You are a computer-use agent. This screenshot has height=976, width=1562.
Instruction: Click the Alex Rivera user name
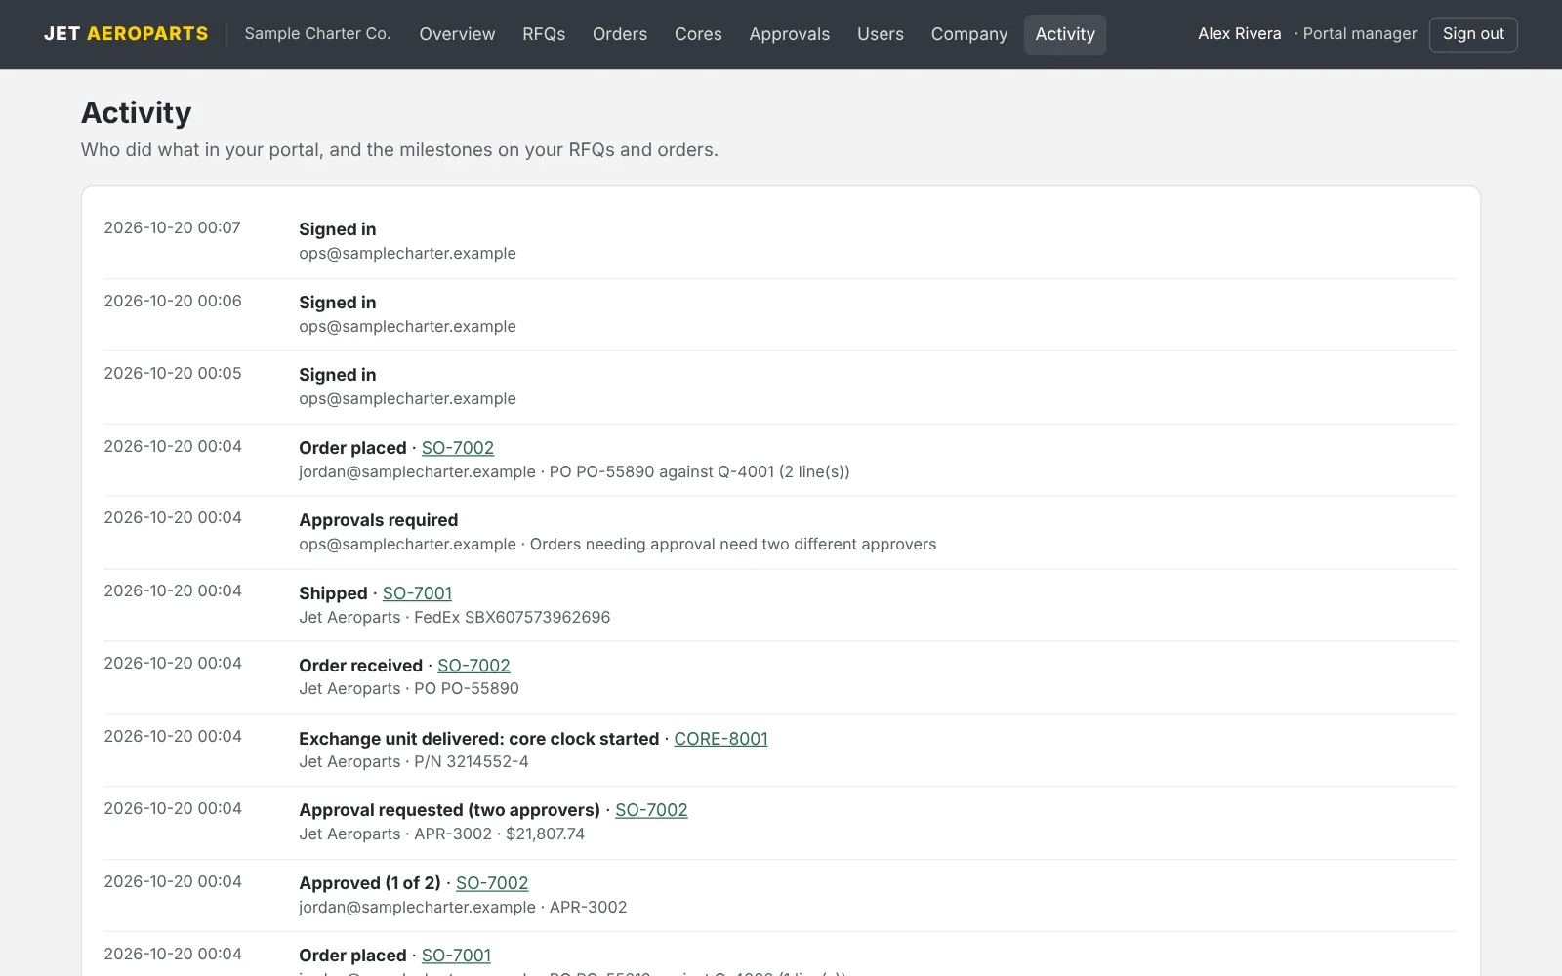point(1240,34)
